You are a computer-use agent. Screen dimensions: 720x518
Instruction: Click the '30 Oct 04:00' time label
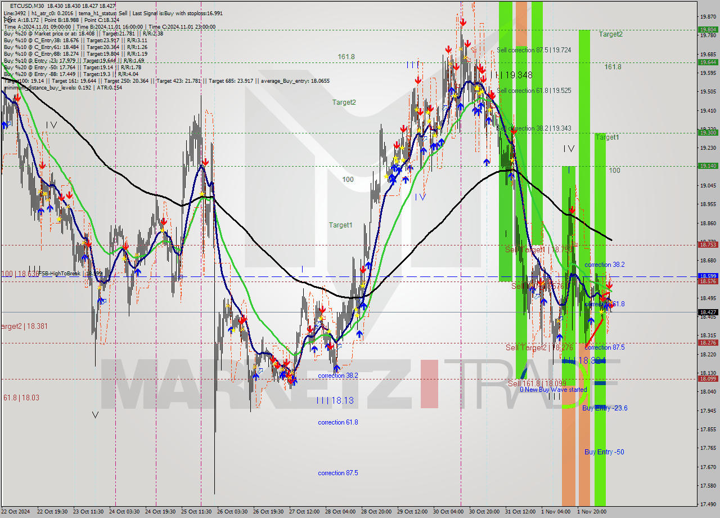tap(449, 512)
